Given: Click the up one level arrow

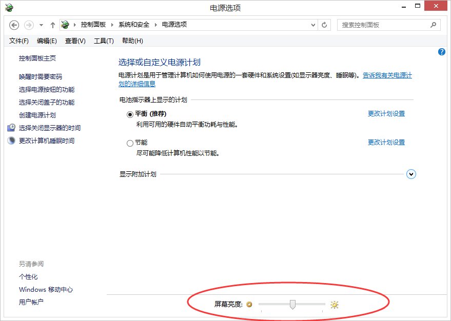Looking at the screenshot, I should click(53, 25).
